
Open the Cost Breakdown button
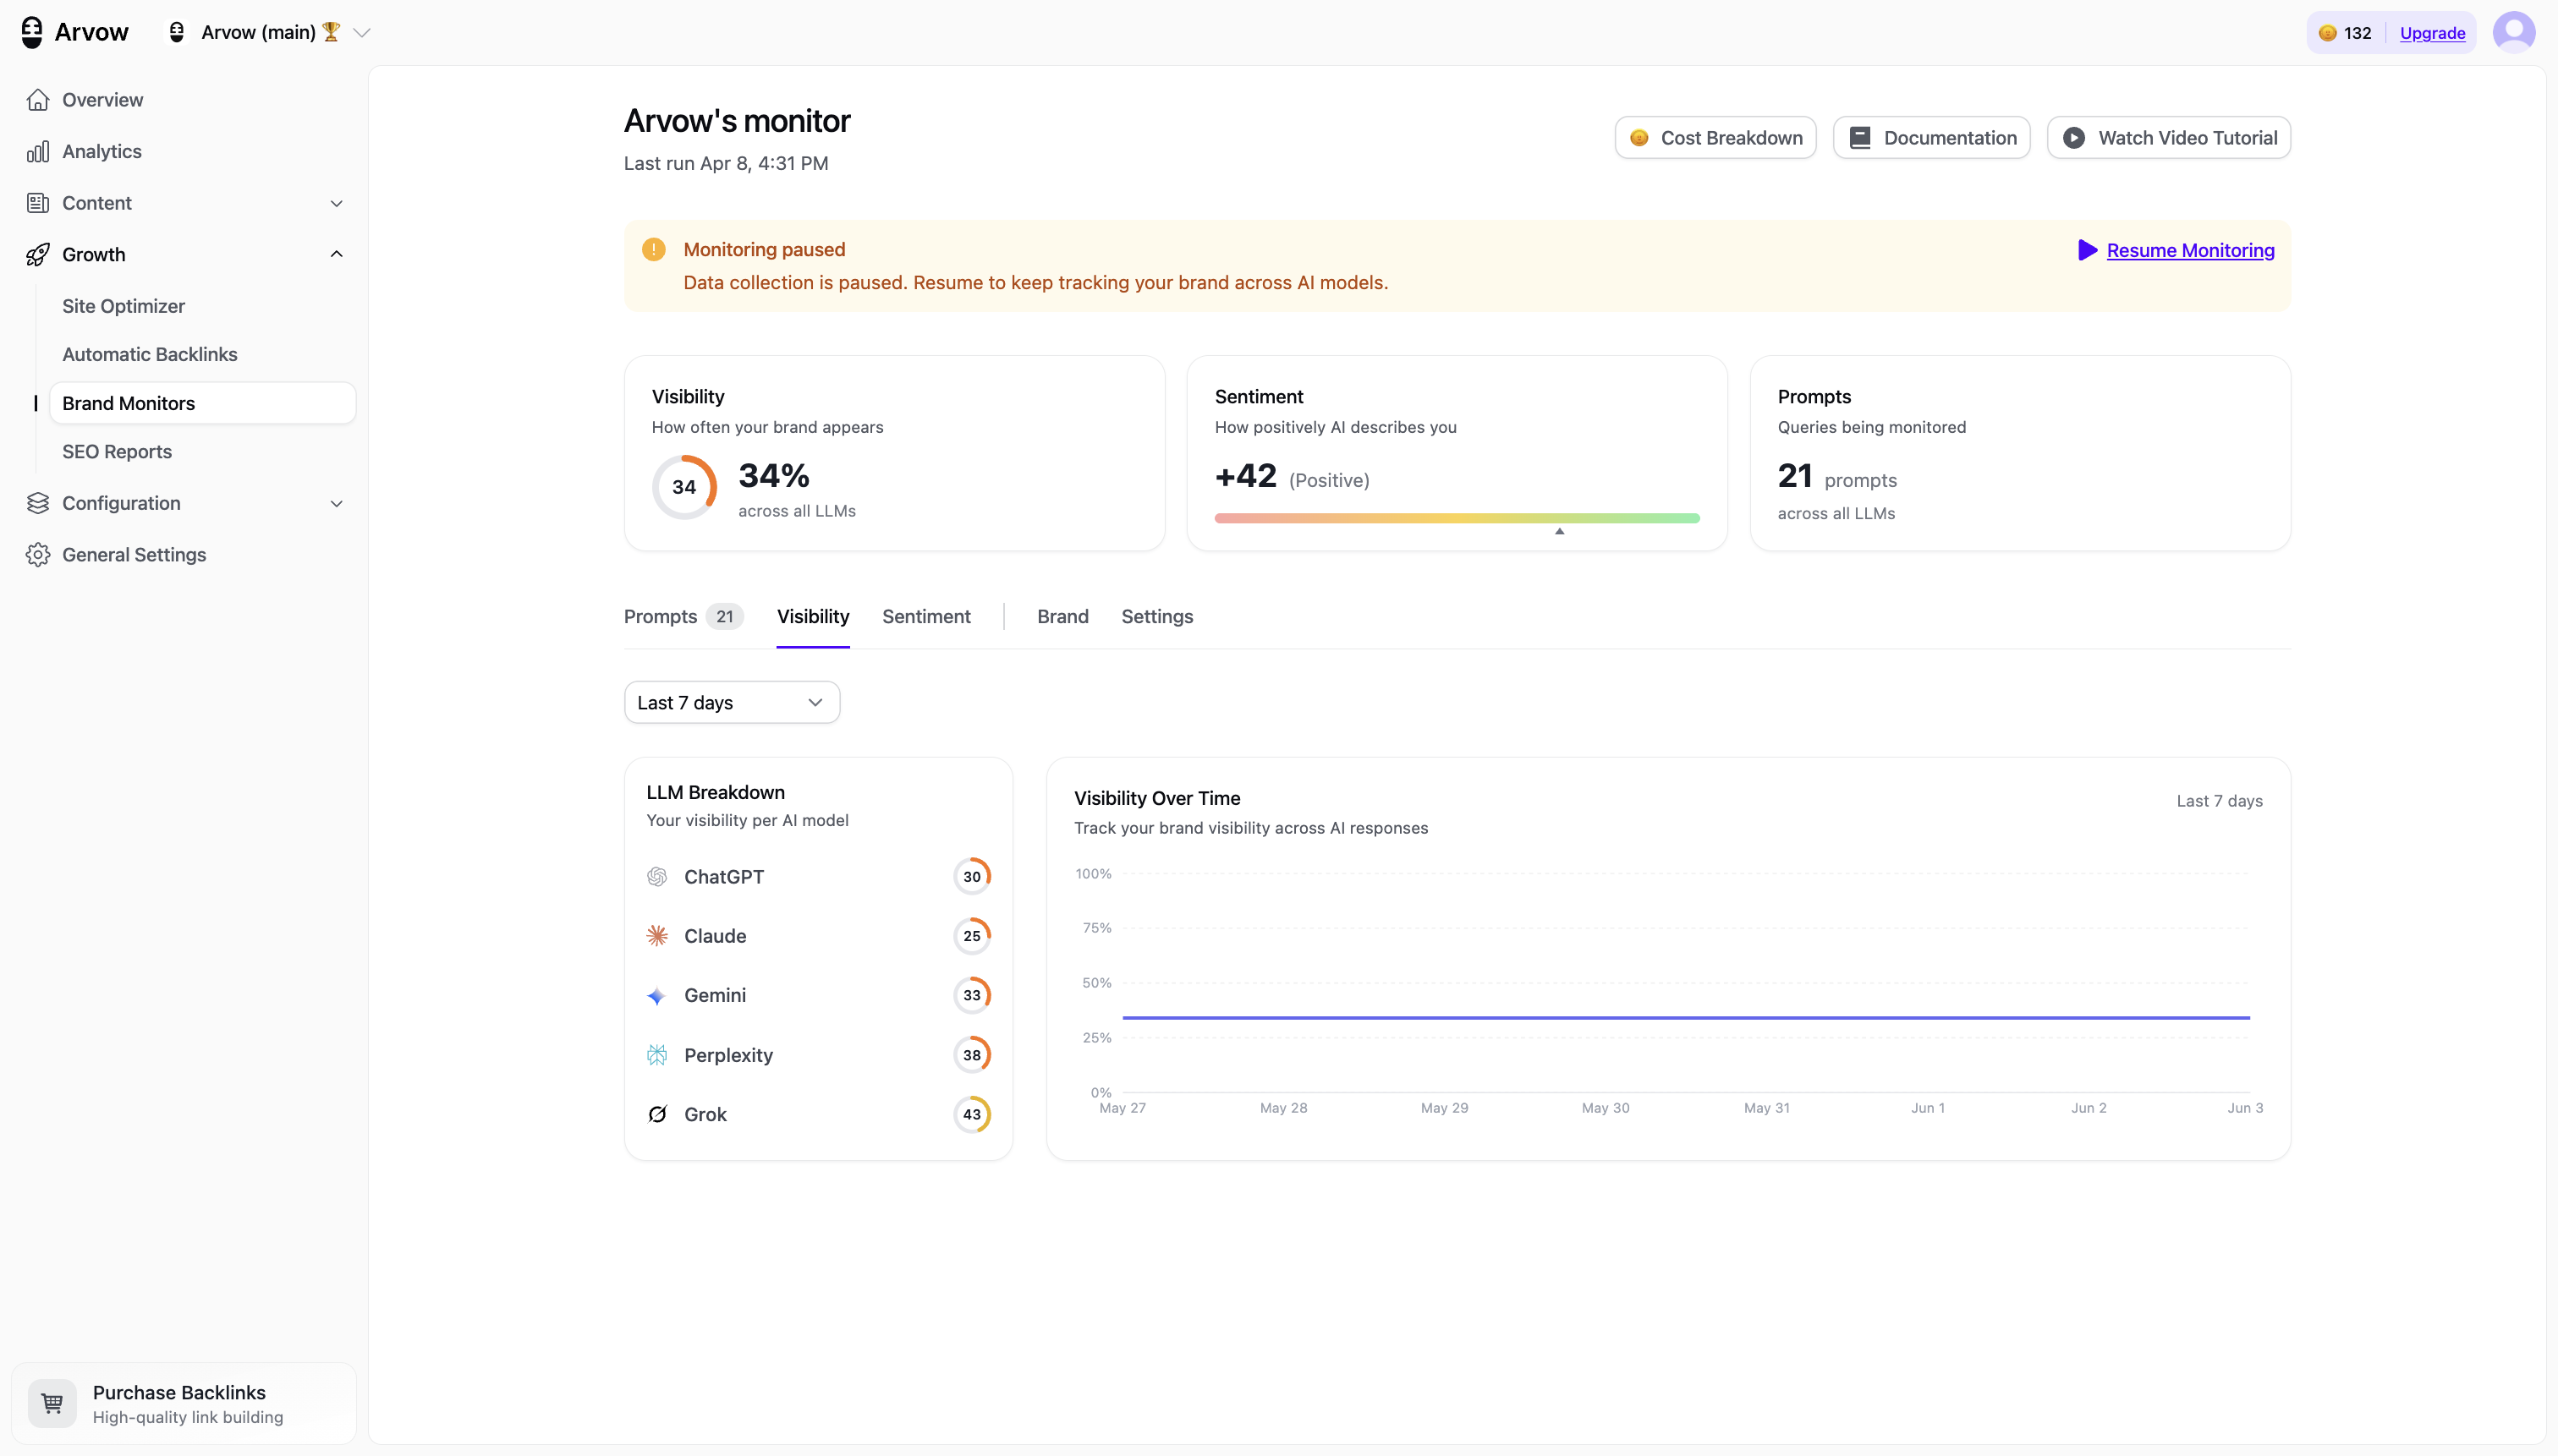[1715, 138]
